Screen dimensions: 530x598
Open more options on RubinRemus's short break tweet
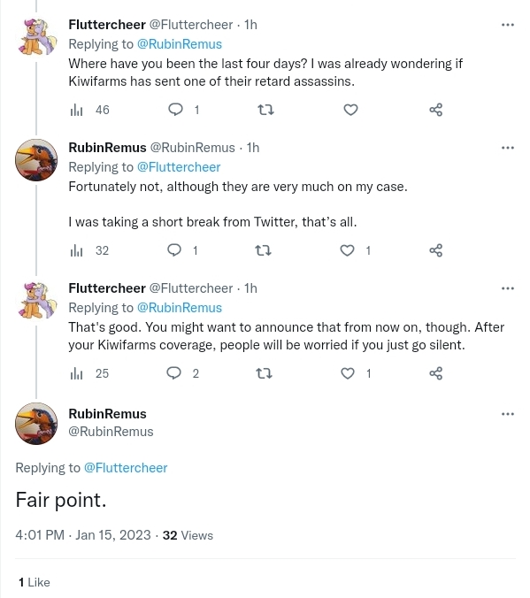(508, 148)
